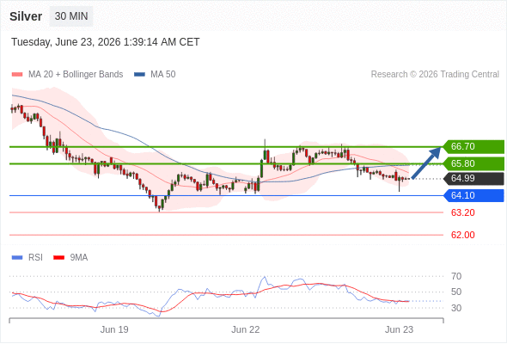The image size is (507, 344).
Task: Select the timestamp 'Tuesday, June 23, 2026 1:39:14 AM CET'
Action: pos(106,42)
